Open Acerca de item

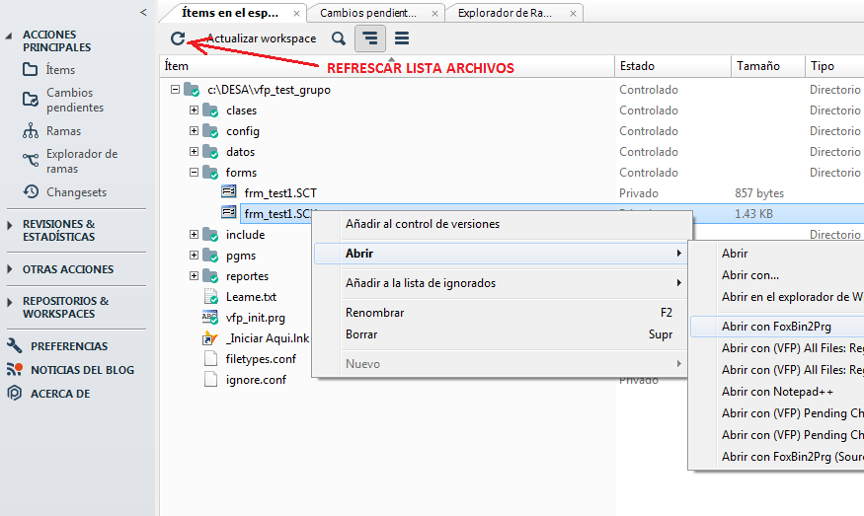coord(60,394)
